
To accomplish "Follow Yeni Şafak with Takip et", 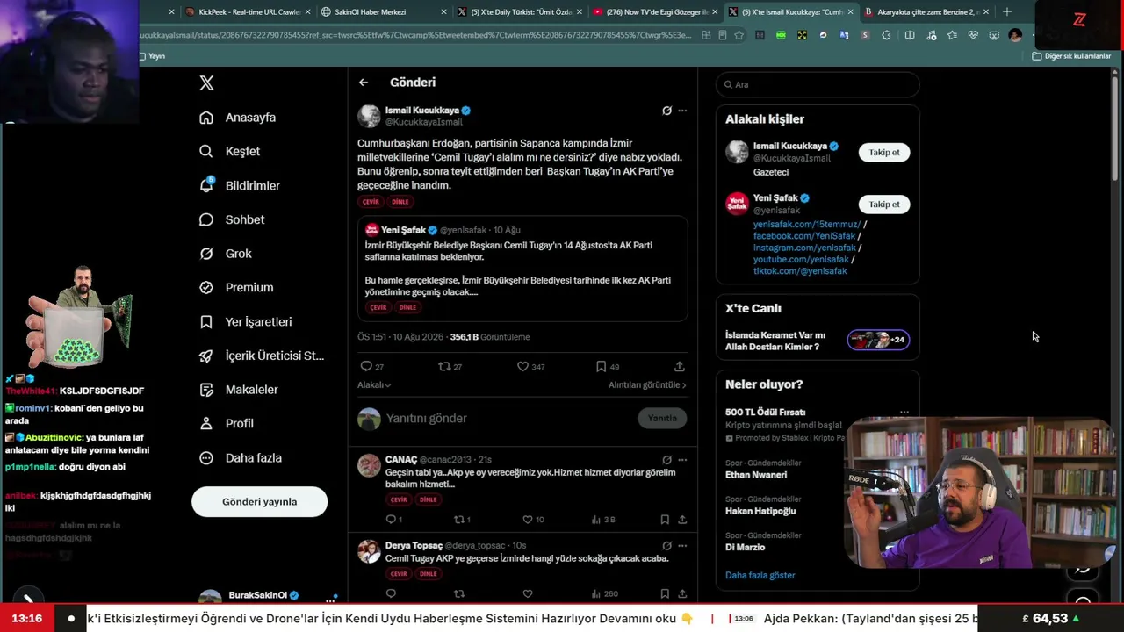I will point(884,205).
